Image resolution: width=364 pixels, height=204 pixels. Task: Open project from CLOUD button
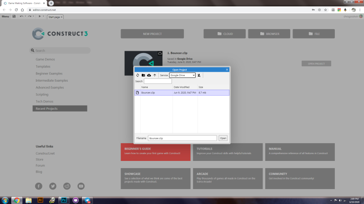pos(224,34)
